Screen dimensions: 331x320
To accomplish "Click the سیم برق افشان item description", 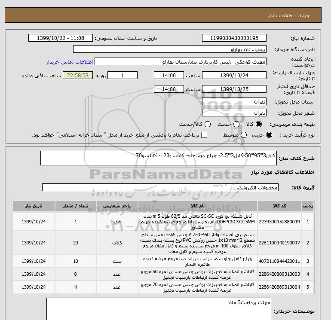I will pyautogui.click(x=198, y=243).
